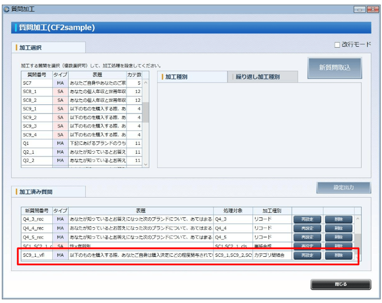382x303 pixels.
Task: Select the 加工種別 tab
Action: point(178,76)
